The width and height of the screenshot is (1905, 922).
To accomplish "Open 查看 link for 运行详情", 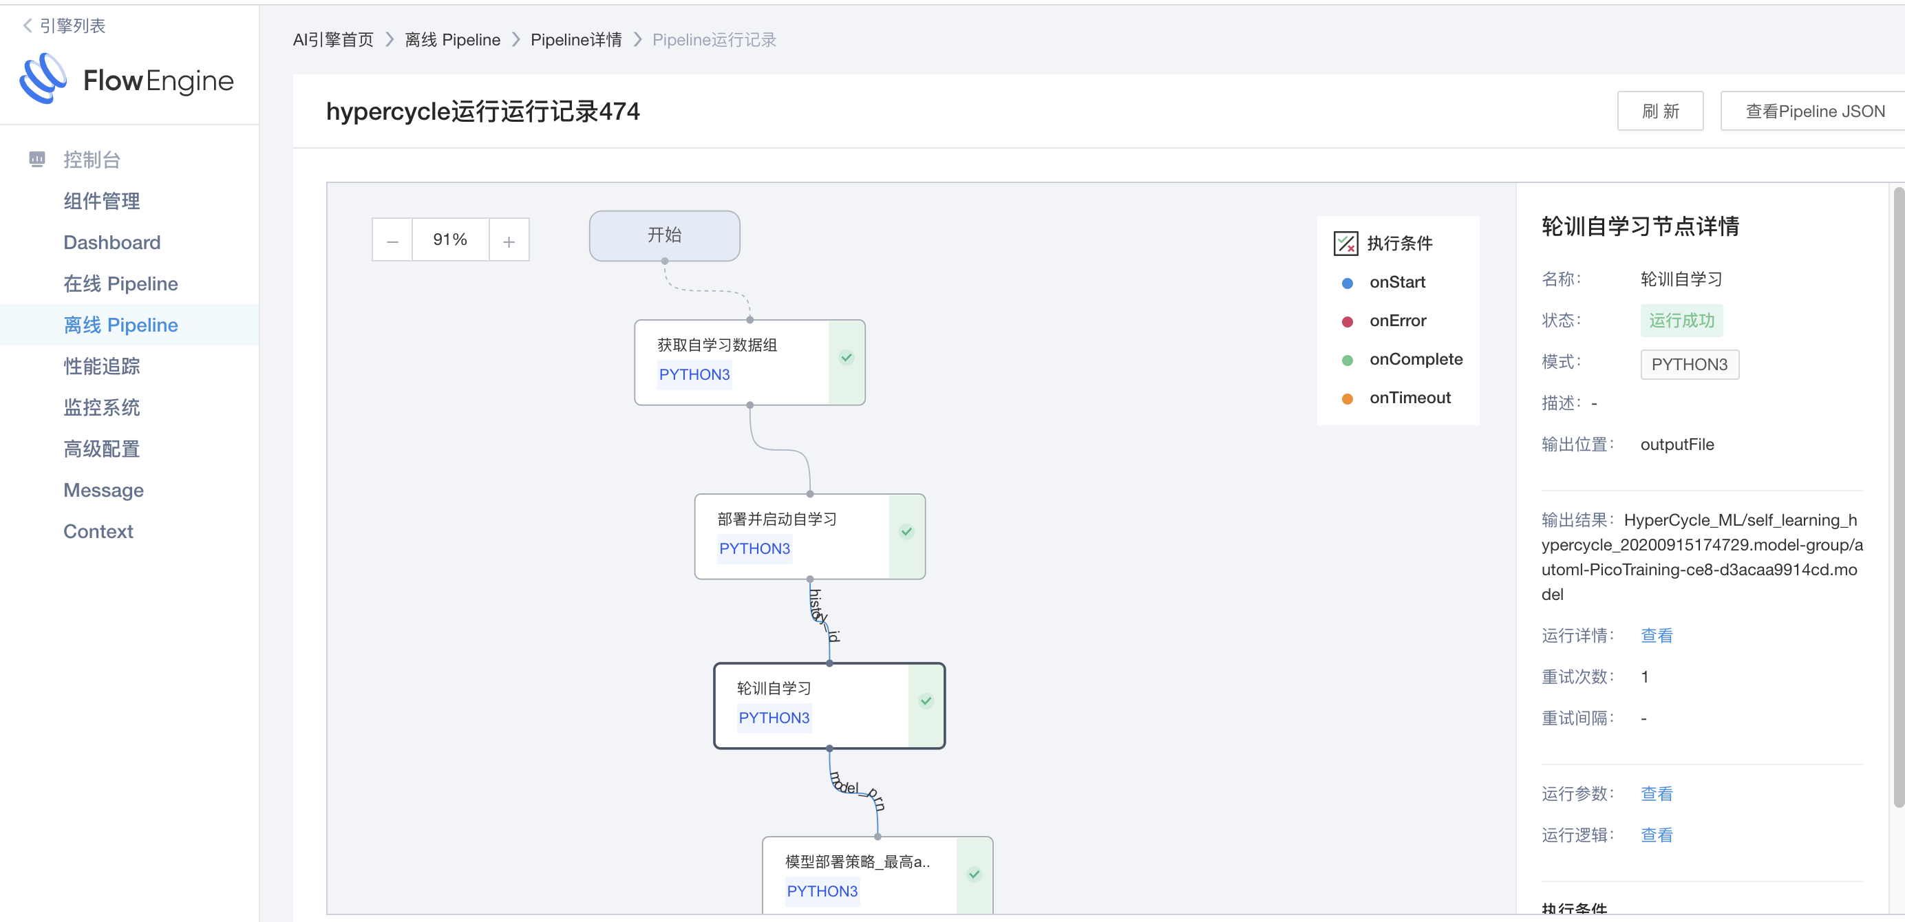I will coord(1657,636).
